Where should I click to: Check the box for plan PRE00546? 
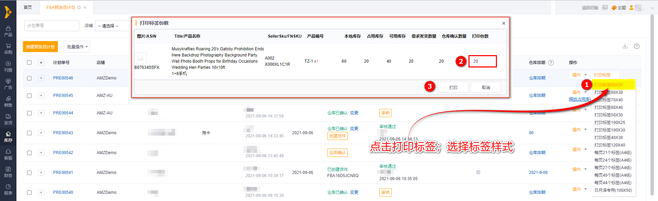29,78
